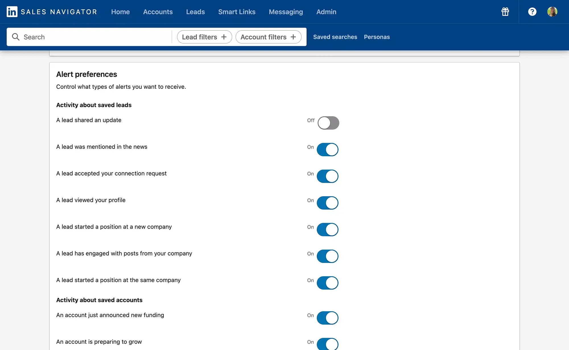Expand the Account filters dropdown
Screen dimensions: 569x350
(269, 37)
